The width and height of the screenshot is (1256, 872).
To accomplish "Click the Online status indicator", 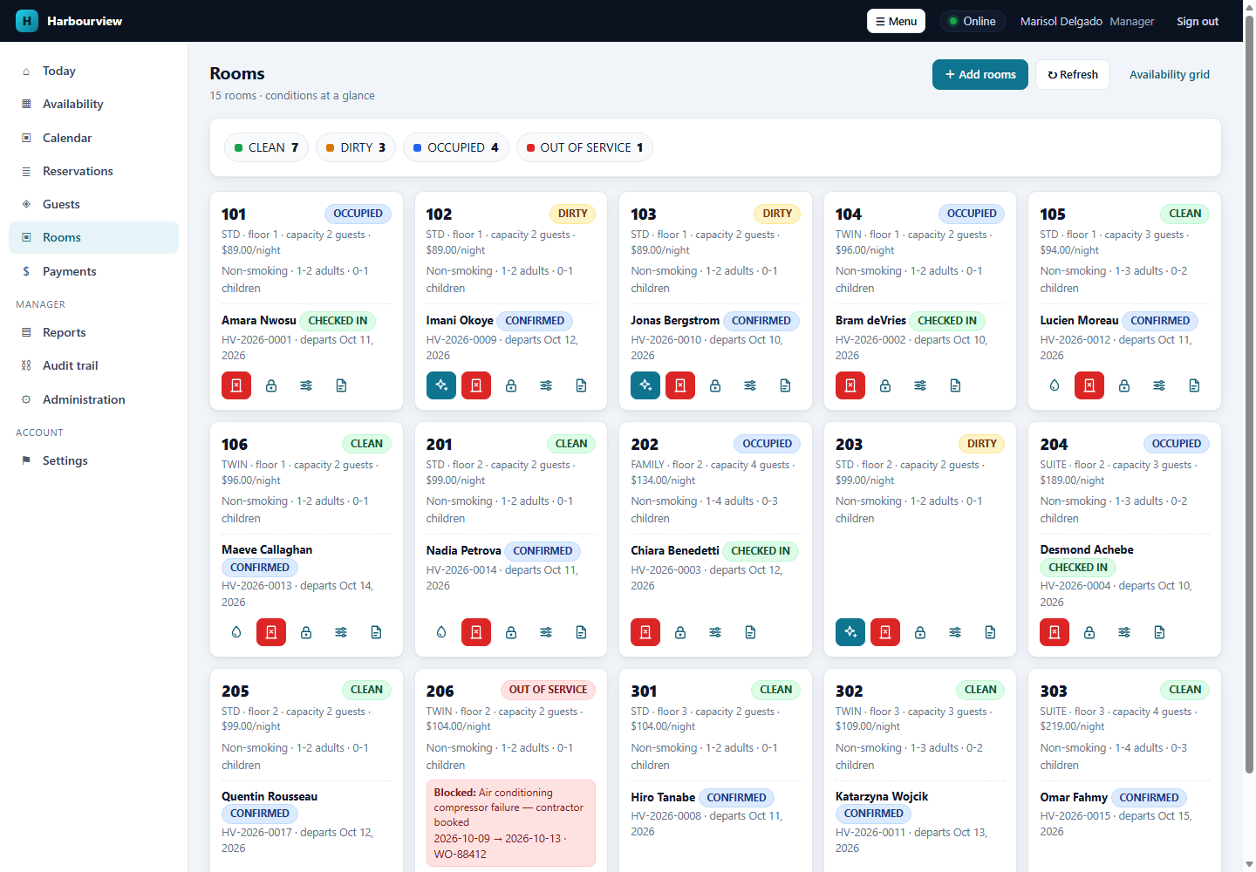I will coord(973,21).
